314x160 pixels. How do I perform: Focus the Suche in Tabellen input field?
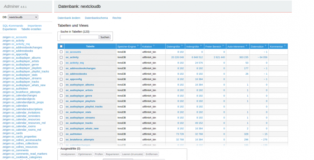[x=79, y=37]
